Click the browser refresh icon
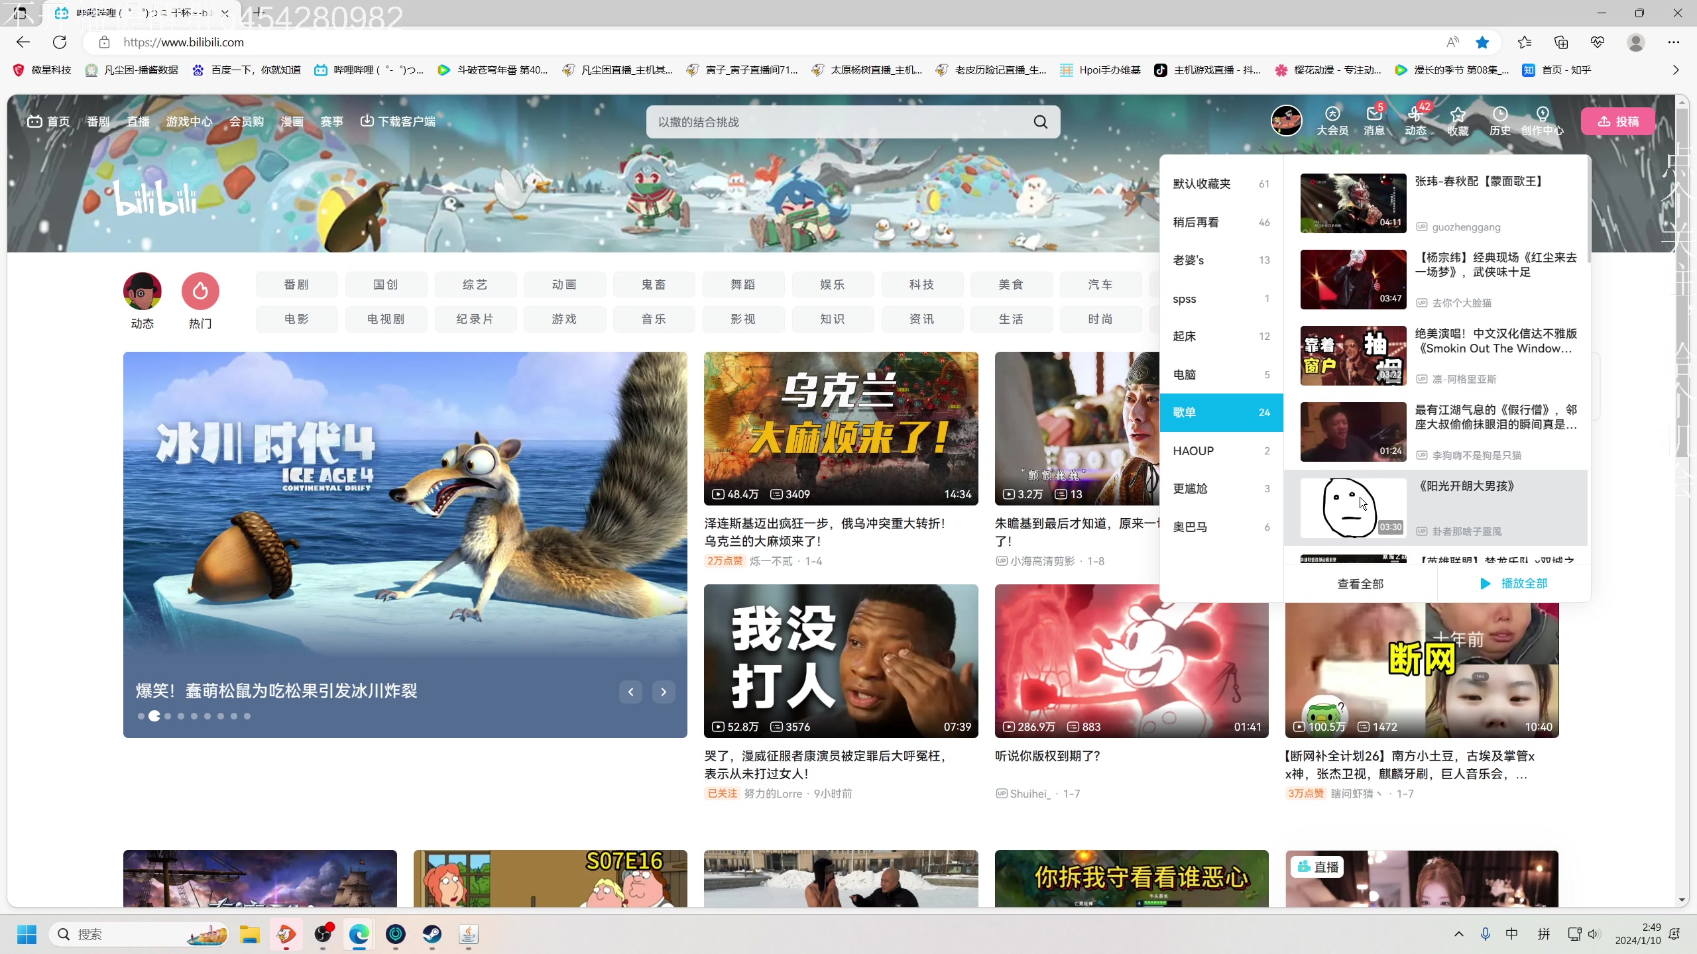 [60, 42]
